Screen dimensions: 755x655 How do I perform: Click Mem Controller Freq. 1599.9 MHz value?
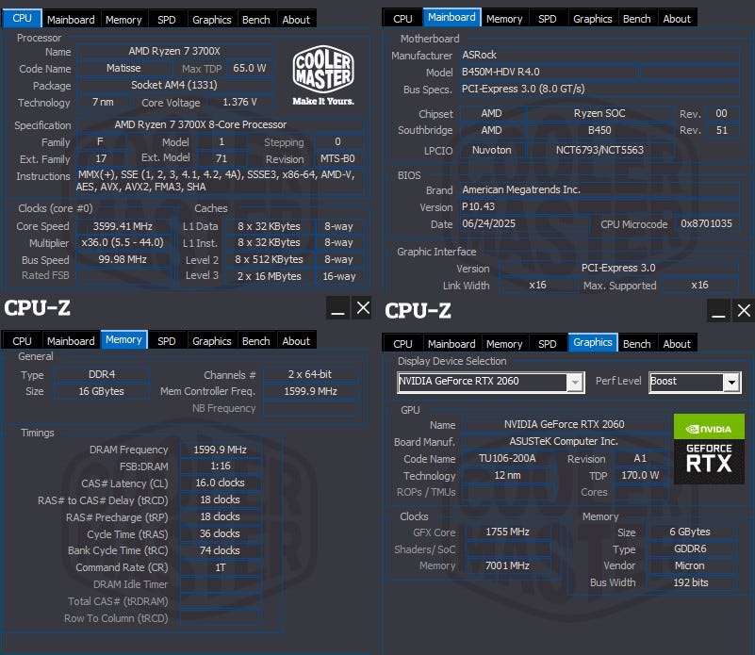[x=310, y=391]
